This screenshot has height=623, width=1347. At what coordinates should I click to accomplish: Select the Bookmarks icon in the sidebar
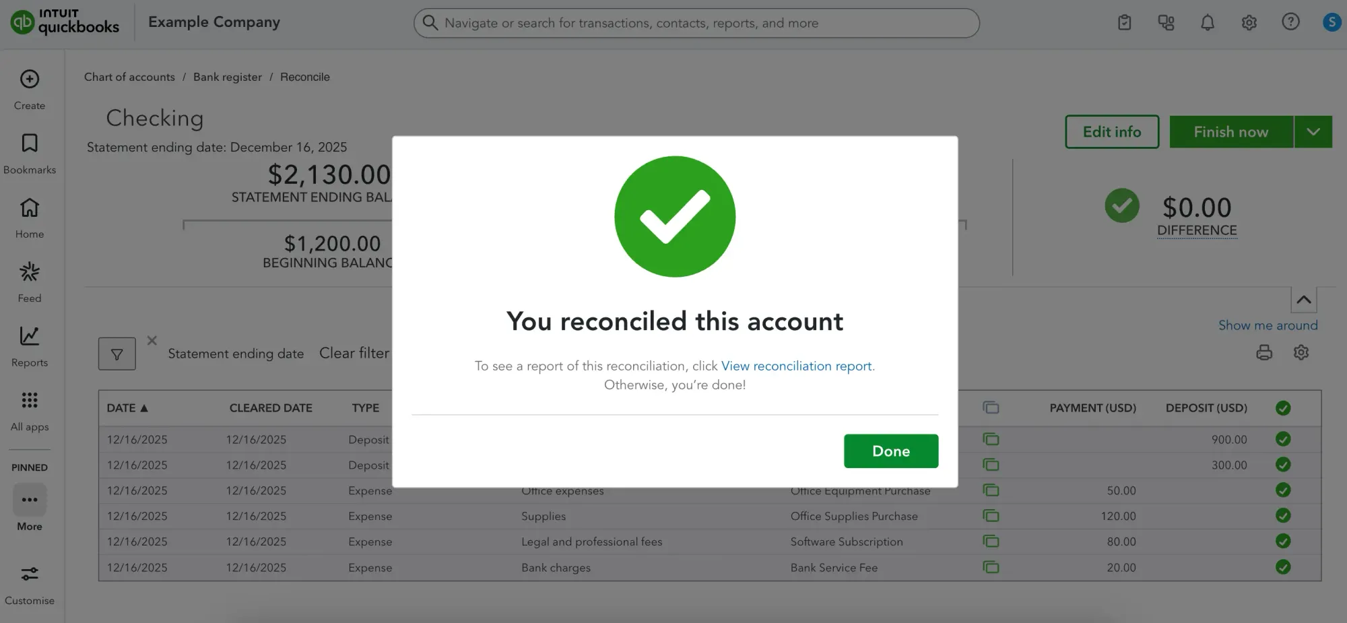pyautogui.click(x=29, y=143)
